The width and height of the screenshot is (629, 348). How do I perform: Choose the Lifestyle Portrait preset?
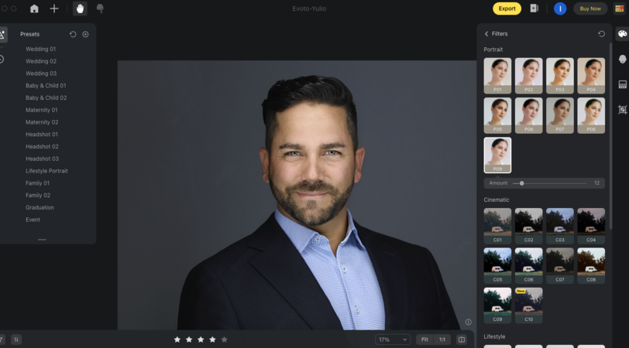point(46,171)
